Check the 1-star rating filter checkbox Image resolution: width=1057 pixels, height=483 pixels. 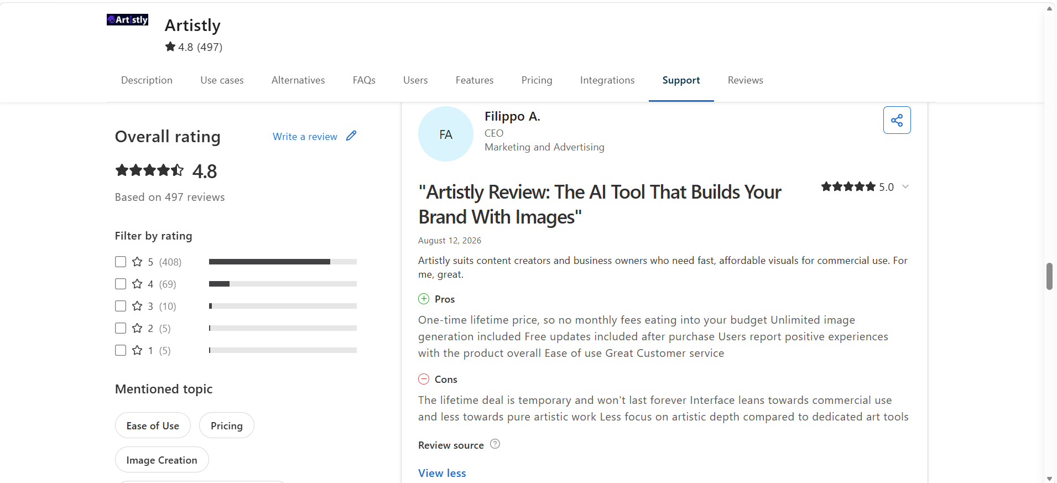121,350
